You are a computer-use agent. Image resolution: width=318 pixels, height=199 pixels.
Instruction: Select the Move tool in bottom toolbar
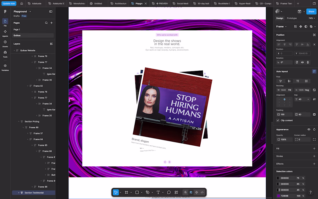[116, 192]
